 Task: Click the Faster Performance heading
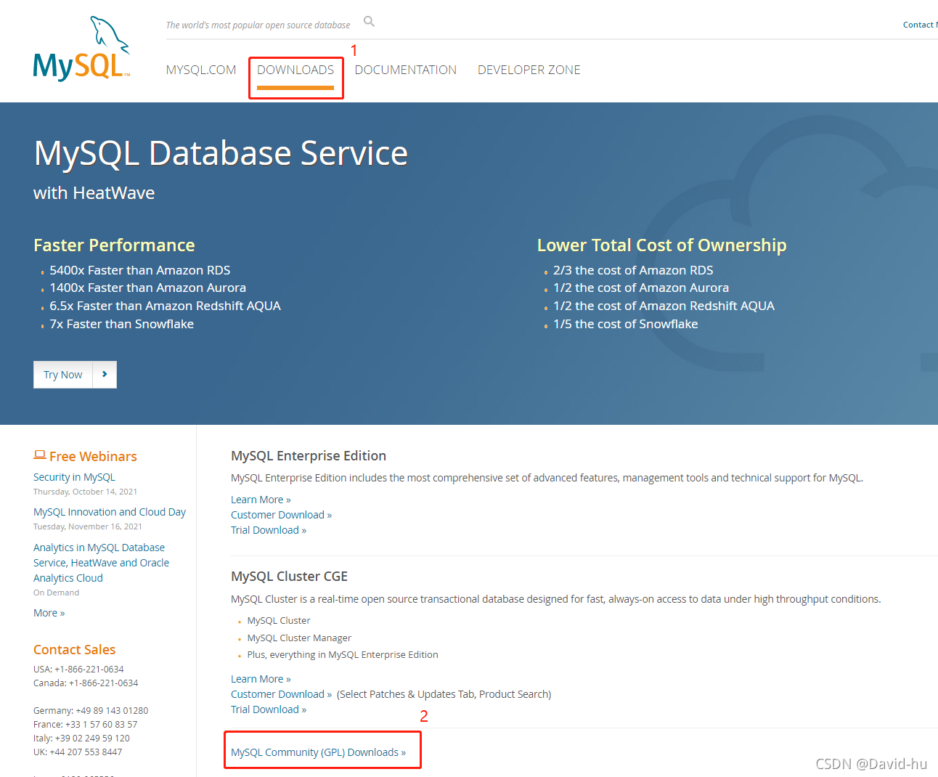(x=114, y=245)
